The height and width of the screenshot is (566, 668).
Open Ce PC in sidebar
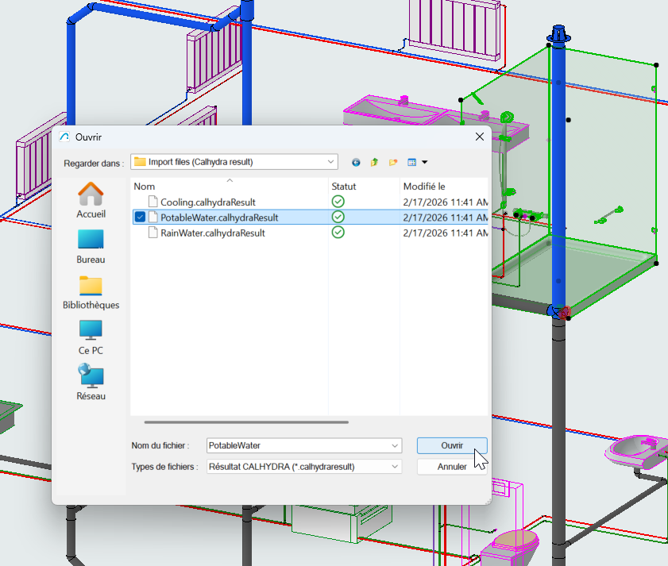click(91, 338)
